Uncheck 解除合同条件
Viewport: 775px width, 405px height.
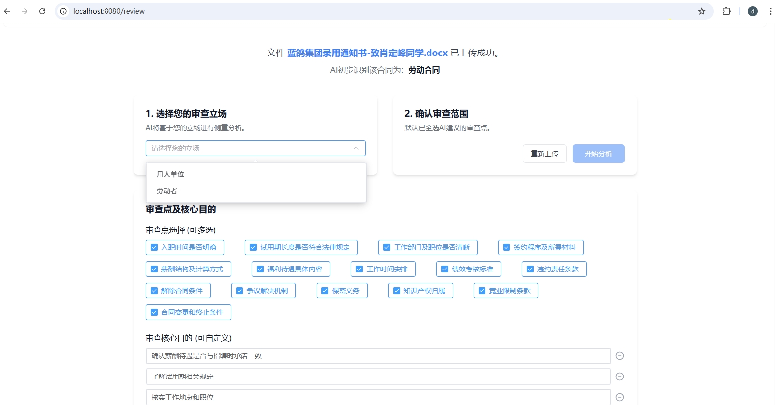pos(178,291)
